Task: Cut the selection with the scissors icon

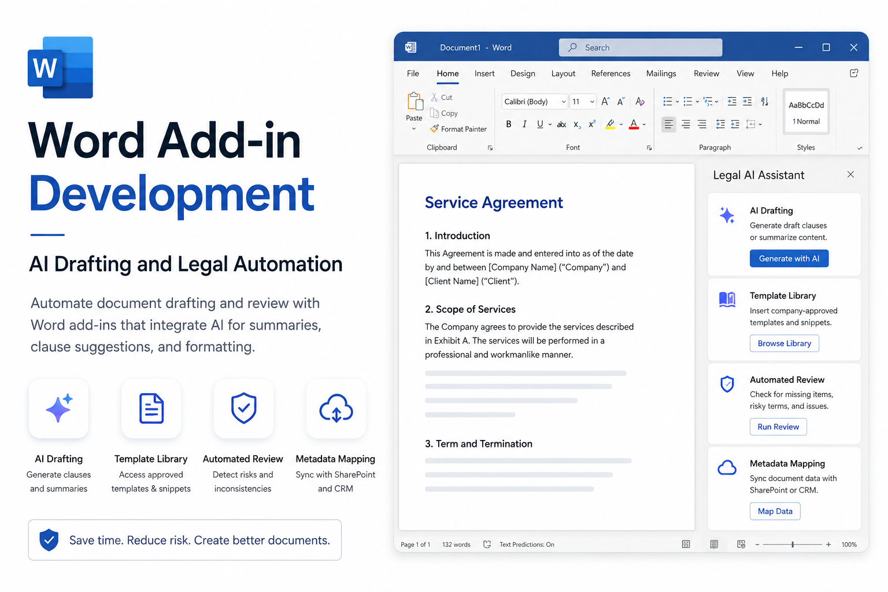Action: coord(434,97)
